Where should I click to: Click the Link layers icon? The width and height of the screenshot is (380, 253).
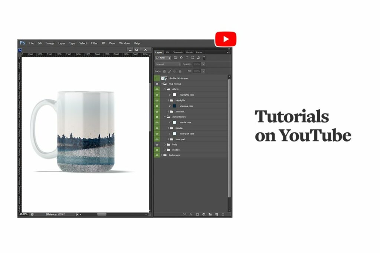coord(184,214)
